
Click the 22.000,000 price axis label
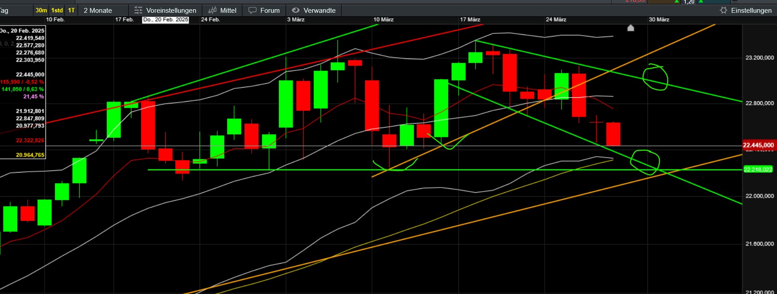tap(759, 196)
